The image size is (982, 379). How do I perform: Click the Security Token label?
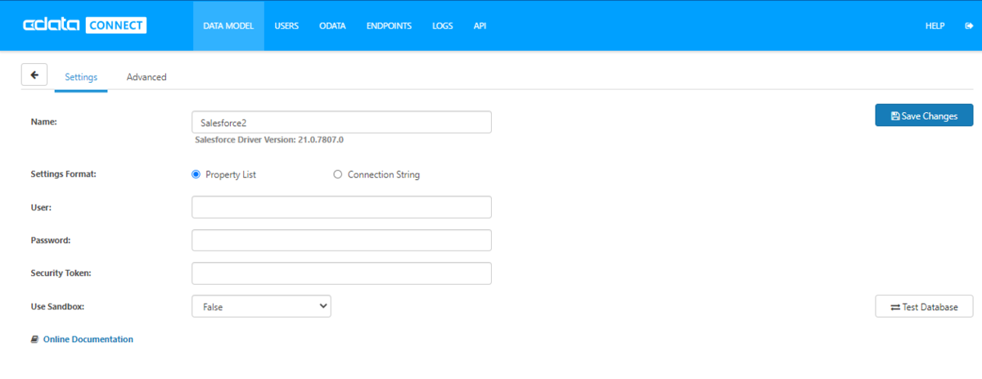pos(61,273)
